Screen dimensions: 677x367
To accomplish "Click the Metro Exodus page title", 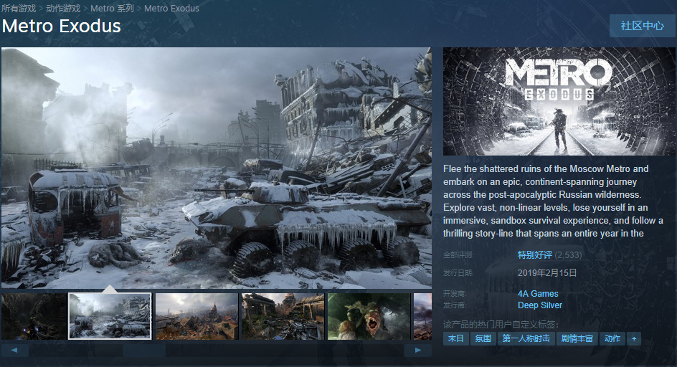I will pyautogui.click(x=61, y=27).
